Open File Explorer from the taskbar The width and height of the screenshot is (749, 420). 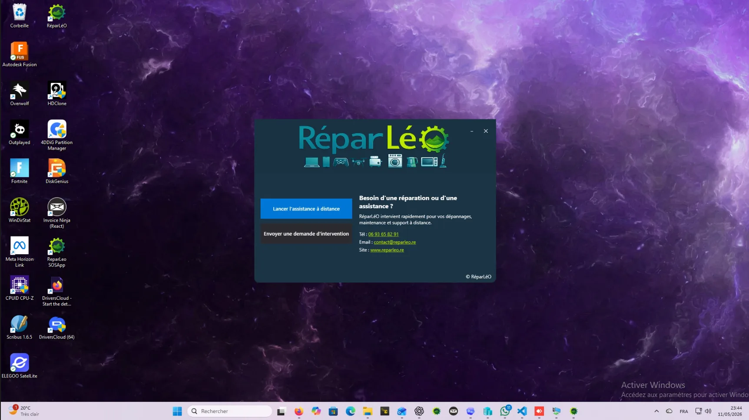coord(368,411)
